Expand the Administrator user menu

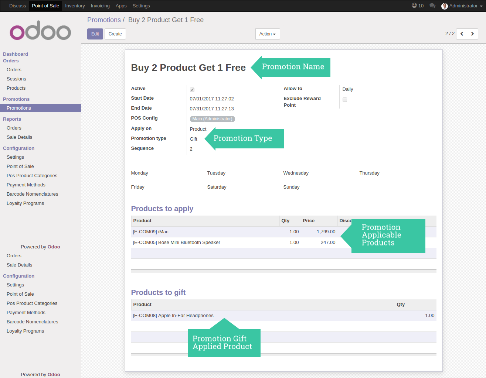462,6
